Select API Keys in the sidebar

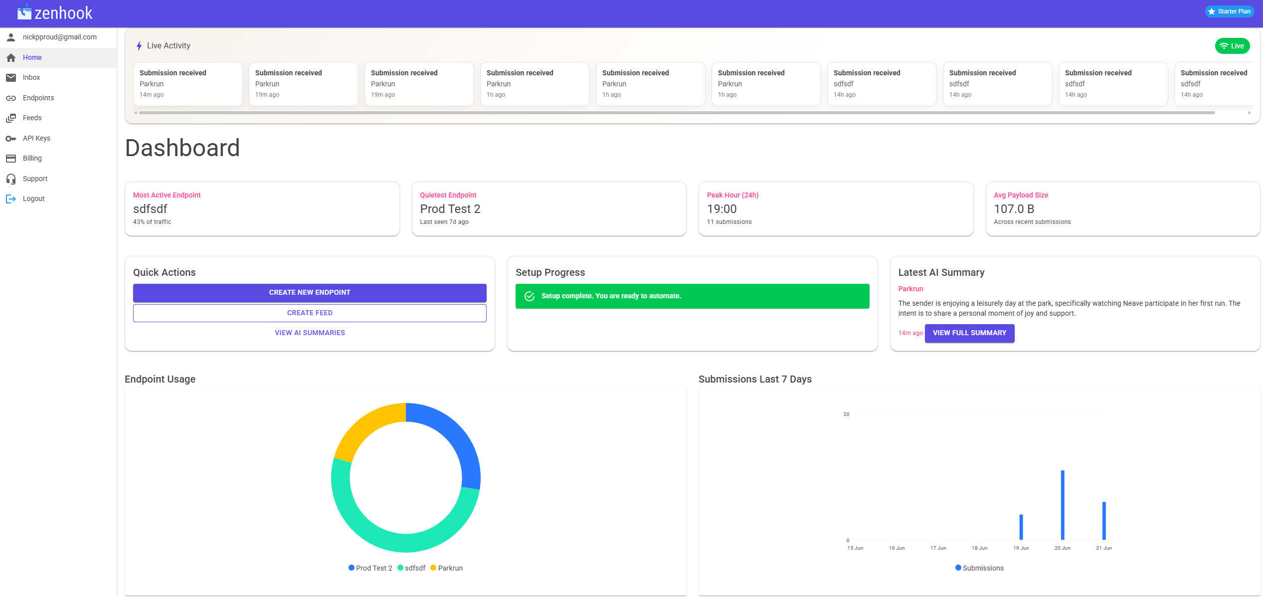tap(58, 139)
